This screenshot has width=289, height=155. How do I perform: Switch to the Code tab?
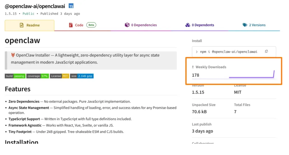(79, 25)
